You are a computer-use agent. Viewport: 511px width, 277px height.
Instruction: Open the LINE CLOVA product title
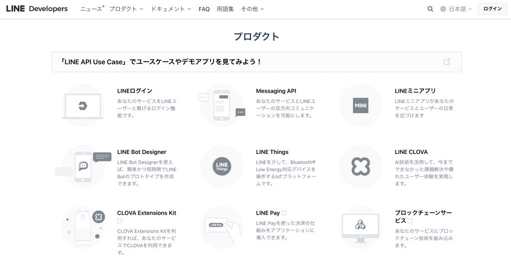411,152
